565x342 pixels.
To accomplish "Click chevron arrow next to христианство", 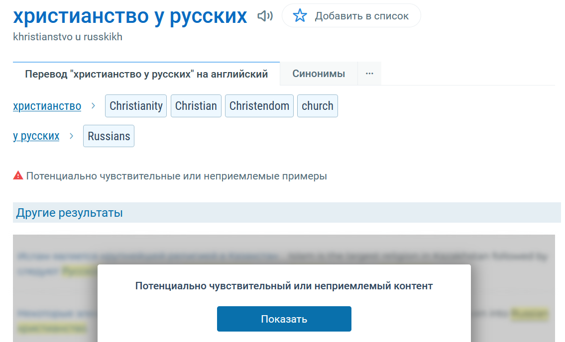I will (93, 106).
